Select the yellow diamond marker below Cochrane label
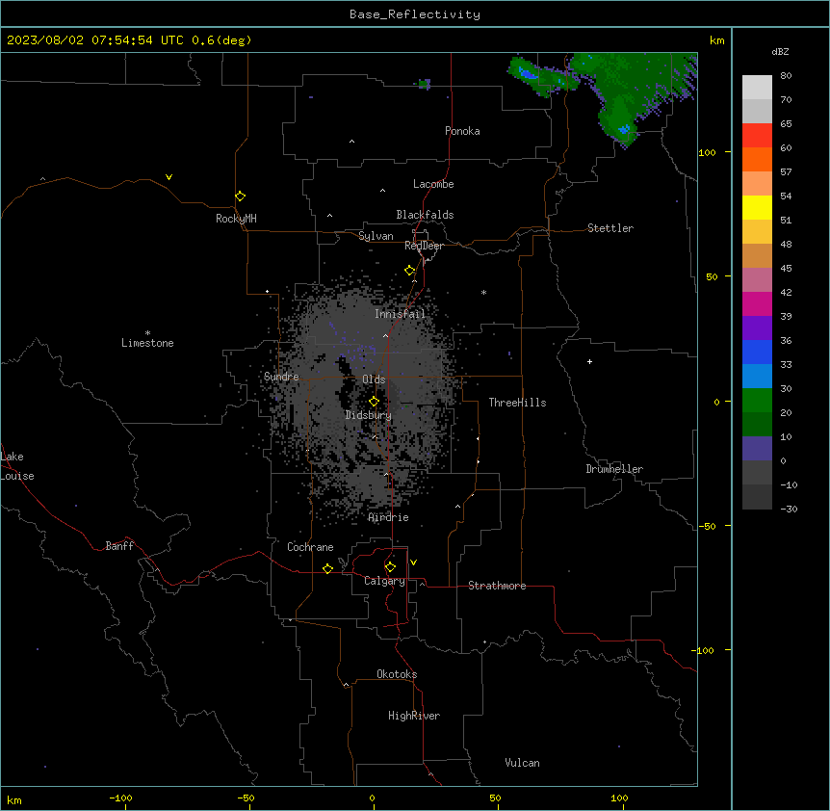830x811 pixels. click(328, 568)
